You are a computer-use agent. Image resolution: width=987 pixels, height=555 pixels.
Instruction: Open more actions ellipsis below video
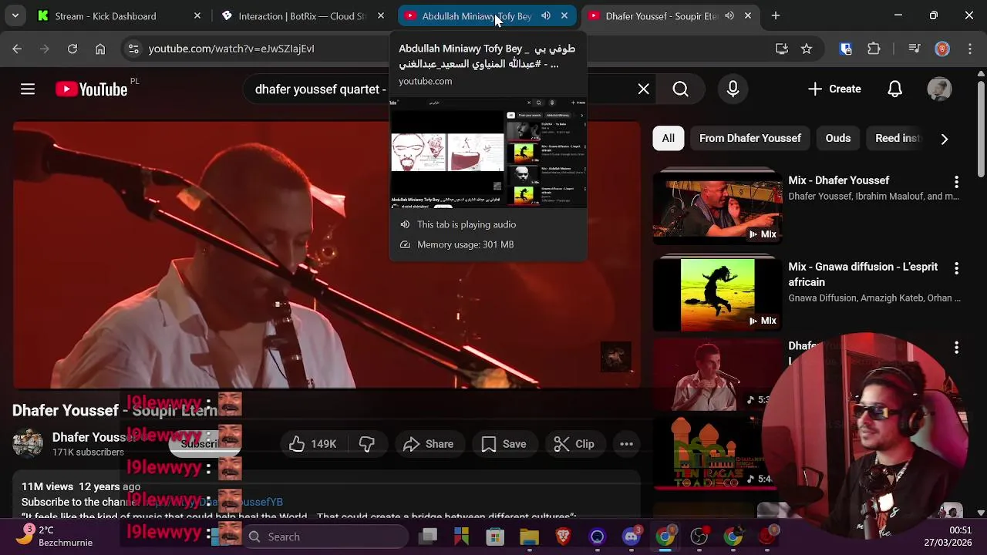click(626, 444)
